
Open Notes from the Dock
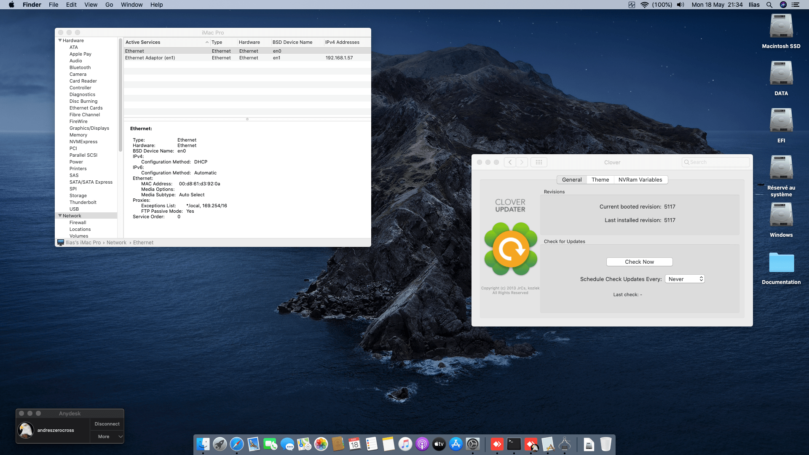(x=388, y=444)
